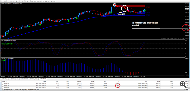
Task: Select order 98941548 row
Action: 95,85
